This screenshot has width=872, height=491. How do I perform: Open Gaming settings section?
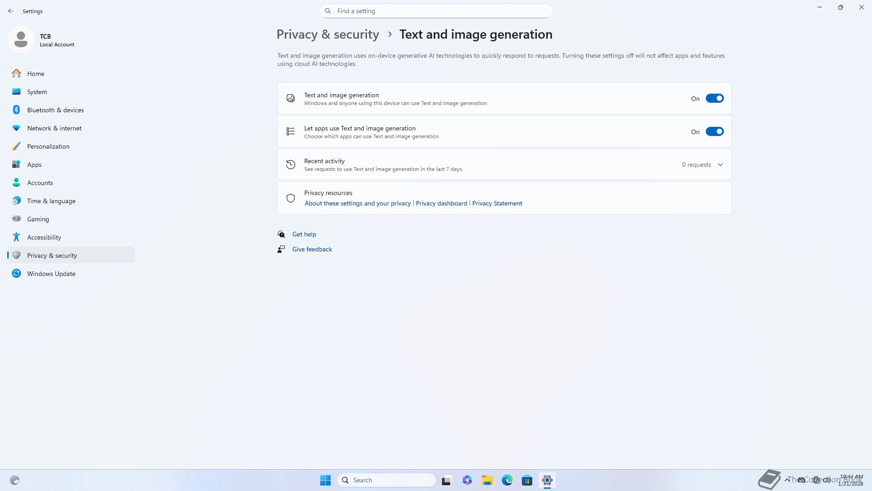click(38, 219)
